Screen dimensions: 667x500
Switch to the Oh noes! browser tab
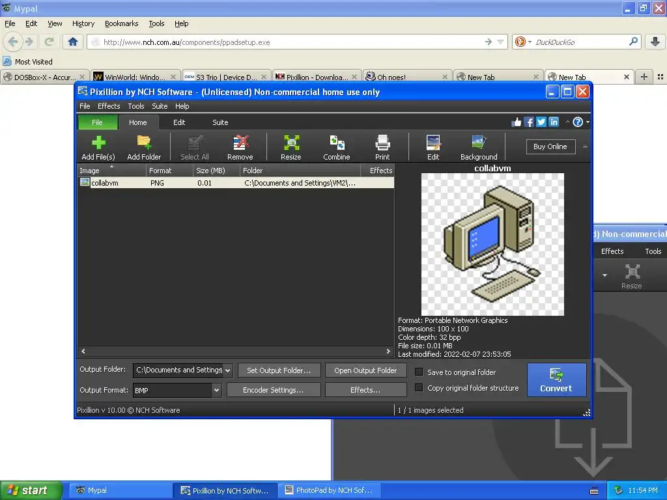407,77
